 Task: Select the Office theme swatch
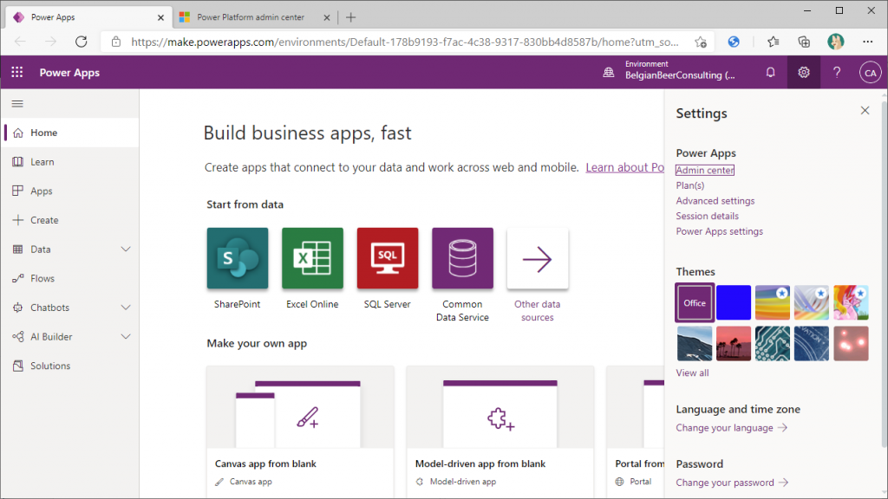click(695, 302)
